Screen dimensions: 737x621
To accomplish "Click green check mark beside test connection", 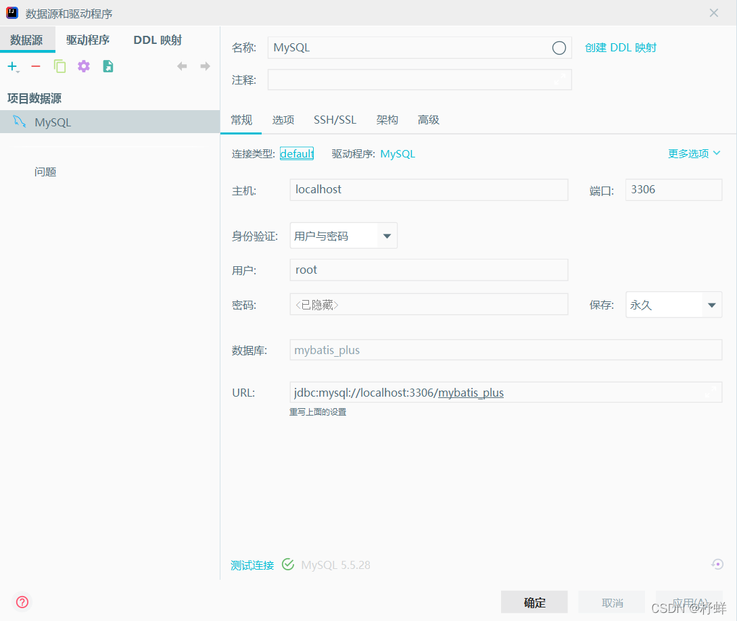I will pos(288,564).
